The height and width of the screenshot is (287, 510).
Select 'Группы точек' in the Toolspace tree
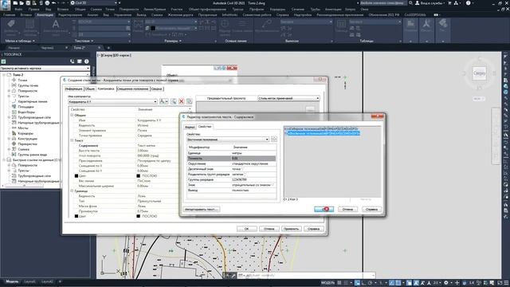[x=28, y=85]
